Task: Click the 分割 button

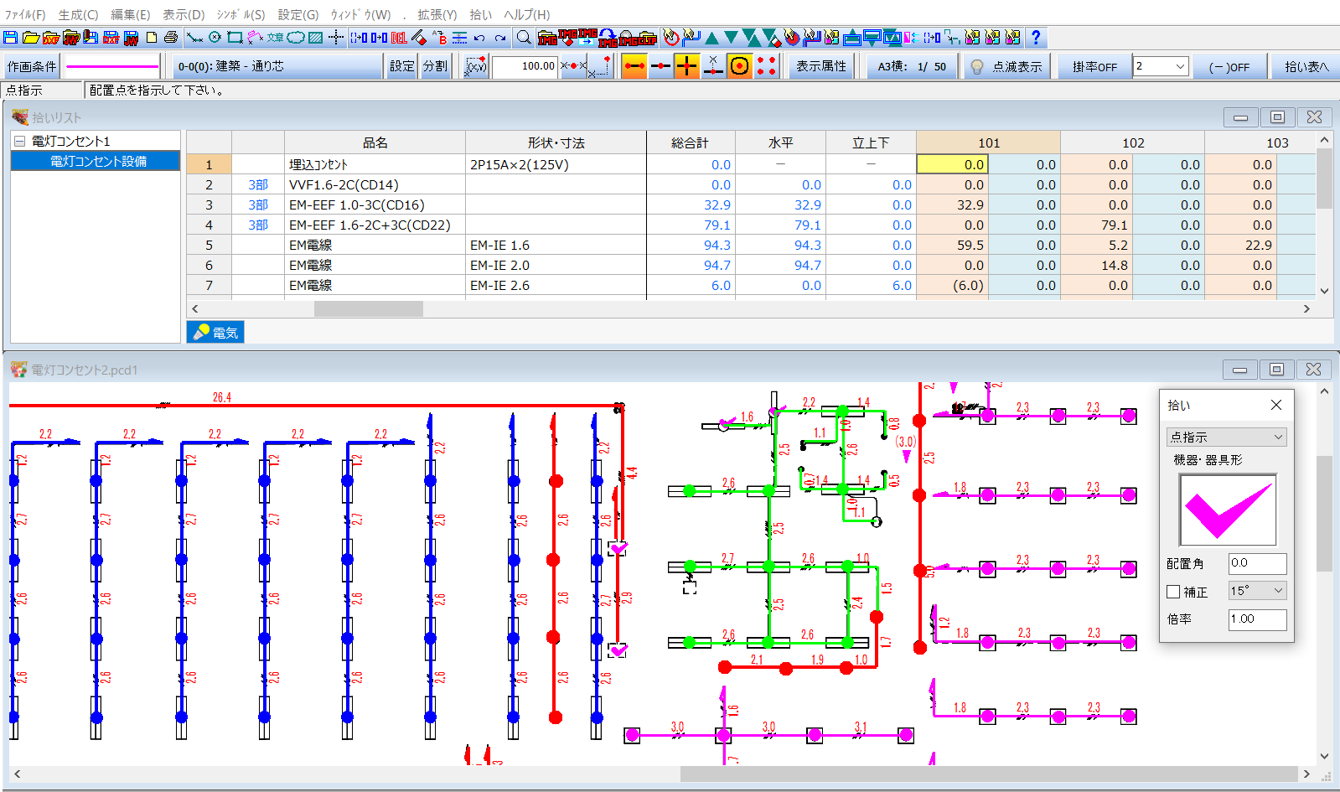Action: tap(434, 66)
